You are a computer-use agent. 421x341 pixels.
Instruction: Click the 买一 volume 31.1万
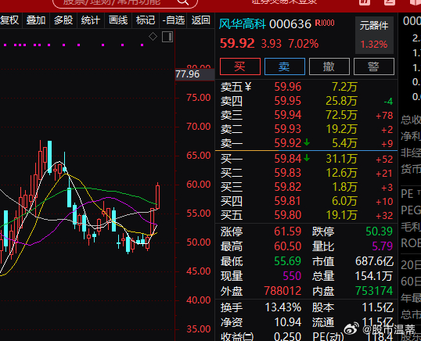coord(341,159)
